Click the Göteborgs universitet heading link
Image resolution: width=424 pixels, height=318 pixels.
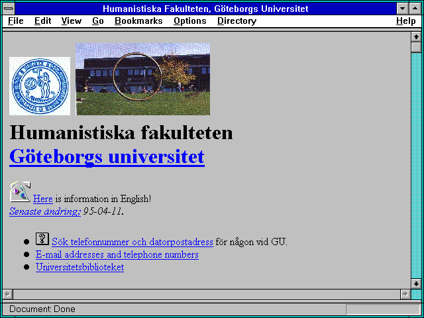pyautogui.click(x=107, y=157)
